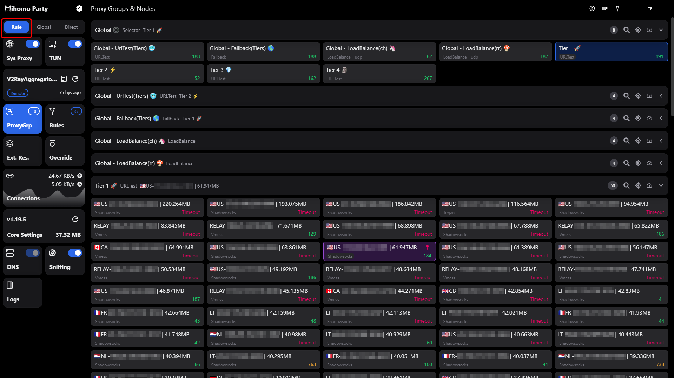674x378 pixels.
Task: Locate current node in Global group
Action: coord(638,30)
